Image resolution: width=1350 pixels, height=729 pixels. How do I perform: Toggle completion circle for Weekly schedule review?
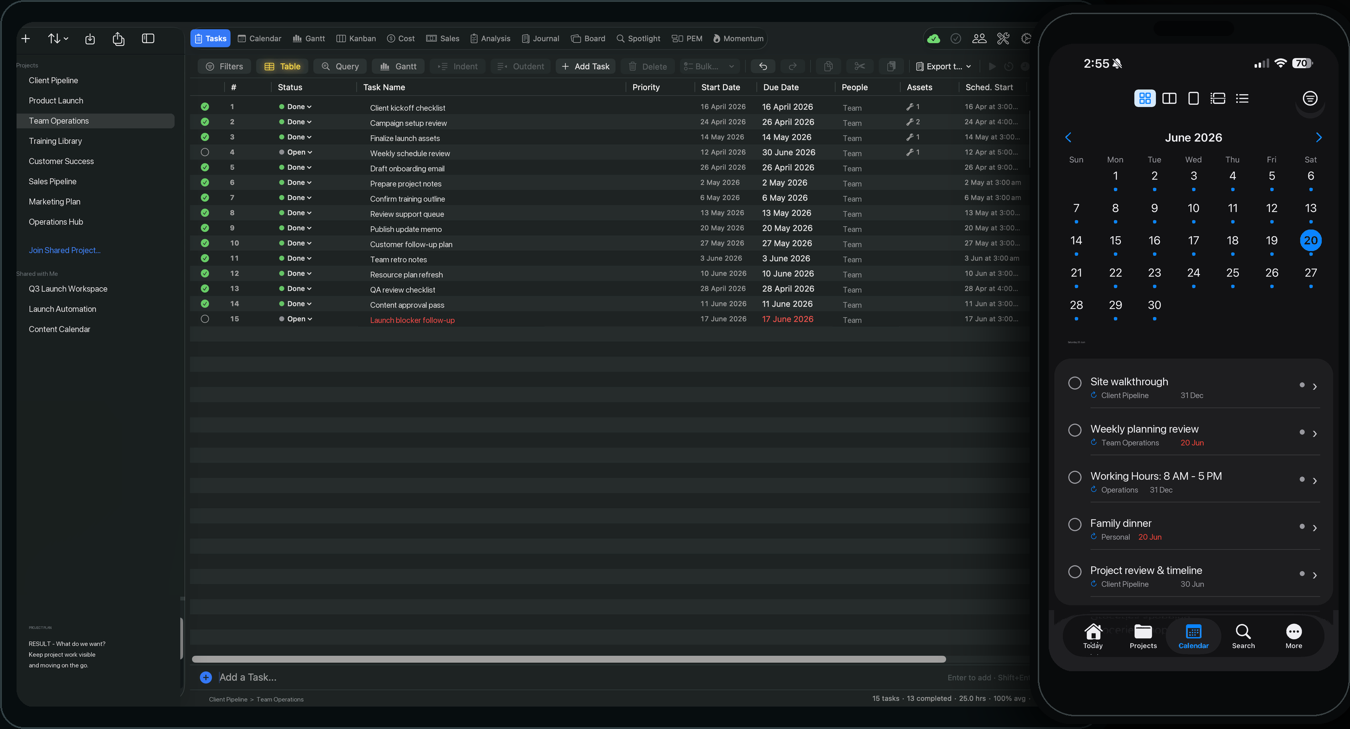click(x=205, y=153)
